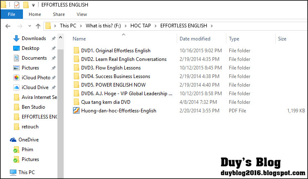Switch to the Home ribbon tab
This screenshot has width=308, height=179.
click(35, 14)
